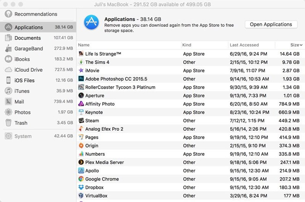The image size is (305, 202).
Task: Click the Adobe Photoshop Ps icon
Action: (81, 79)
